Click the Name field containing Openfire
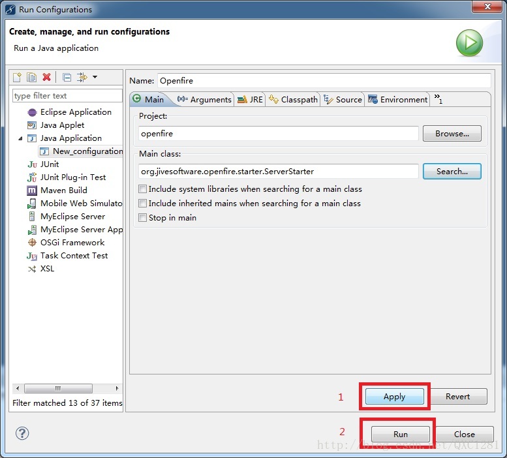The height and width of the screenshot is (458, 507). point(324,80)
